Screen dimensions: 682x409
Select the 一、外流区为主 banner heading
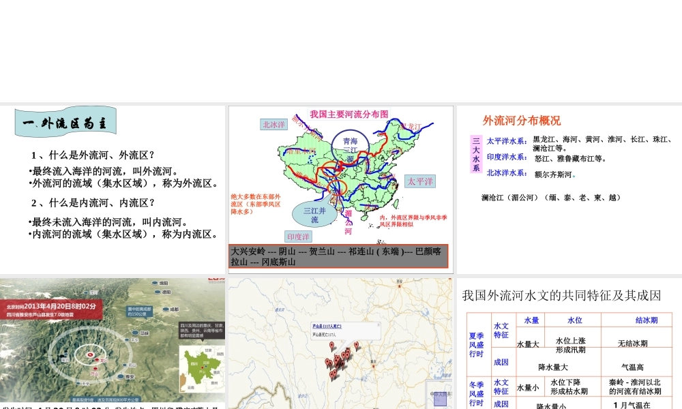[65, 123]
